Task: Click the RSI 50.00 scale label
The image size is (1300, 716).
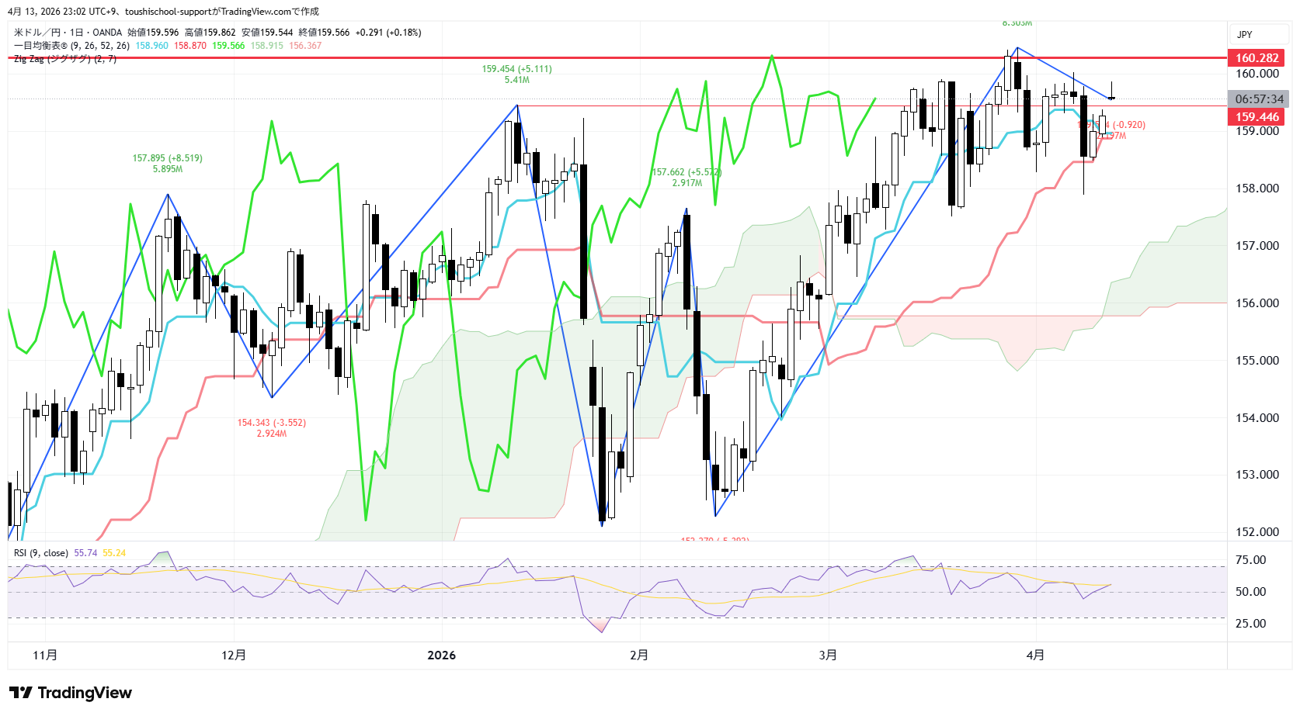Action: pyautogui.click(x=1250, y=592)
